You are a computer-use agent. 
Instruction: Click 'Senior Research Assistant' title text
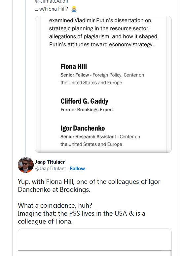[x=88, y=137]
